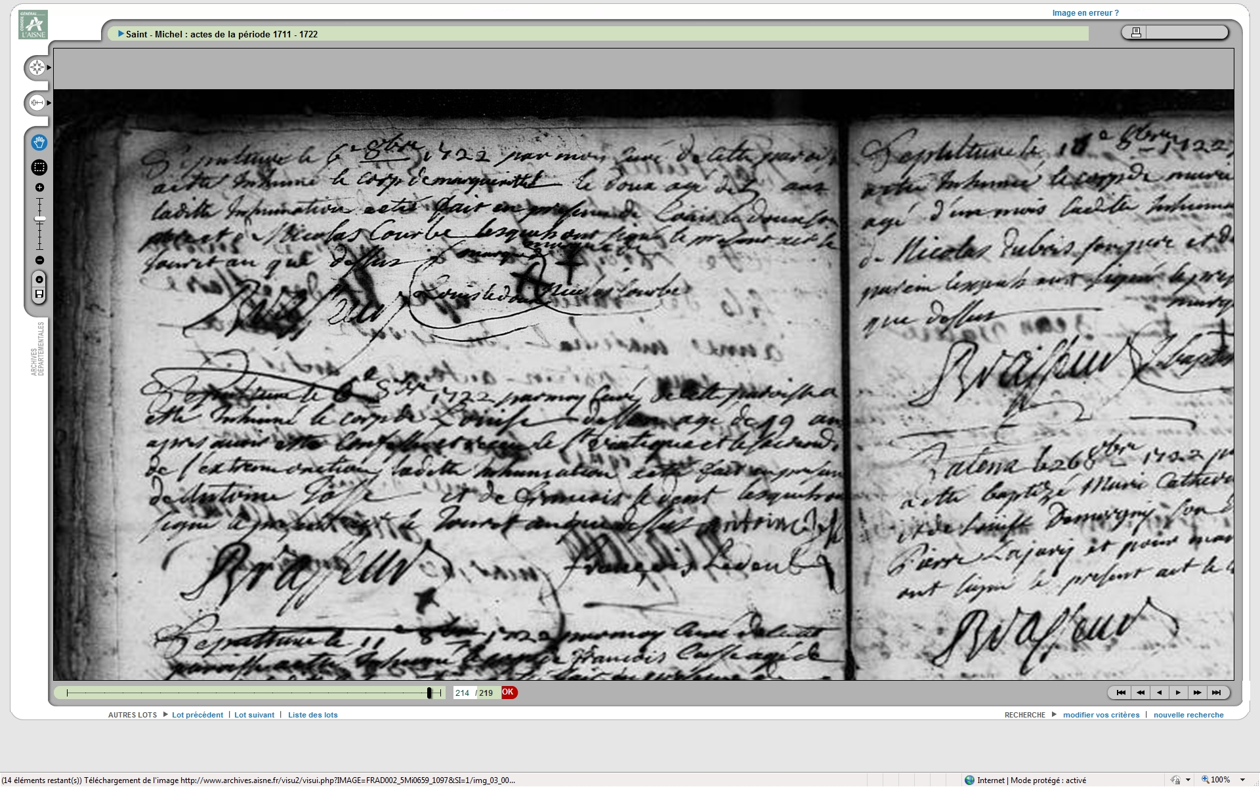Click the red OK button
Image resolution: width=1260 pixels, height=787 pixels.
[x=509, y=693]
